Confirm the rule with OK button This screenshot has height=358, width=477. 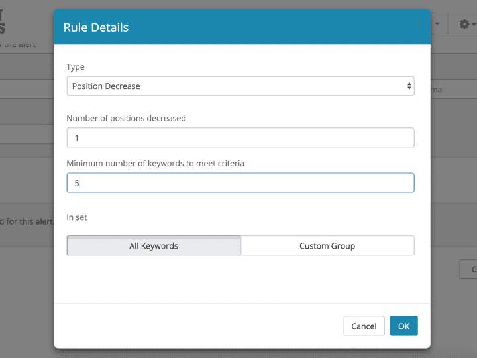[x=403, y=326]
